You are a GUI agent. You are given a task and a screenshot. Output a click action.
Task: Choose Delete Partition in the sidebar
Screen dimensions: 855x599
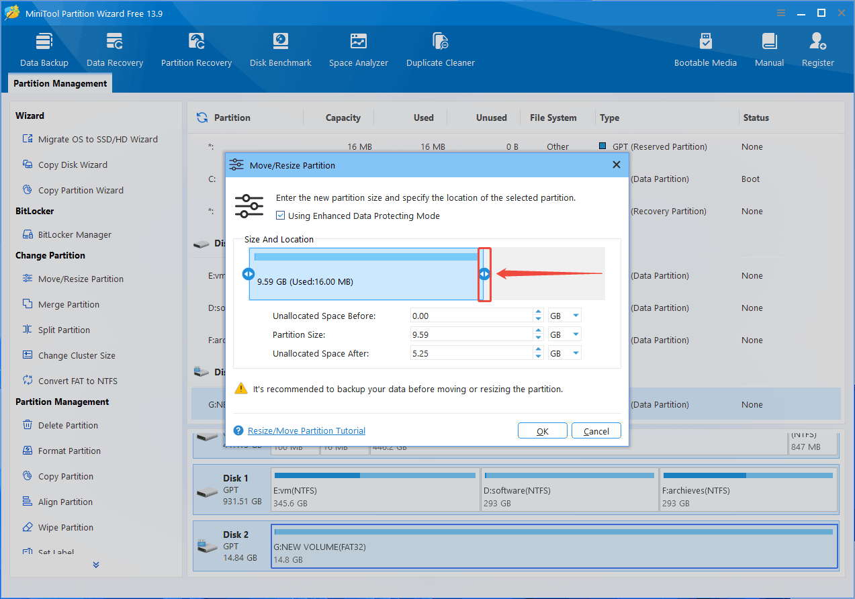point(60,425)
